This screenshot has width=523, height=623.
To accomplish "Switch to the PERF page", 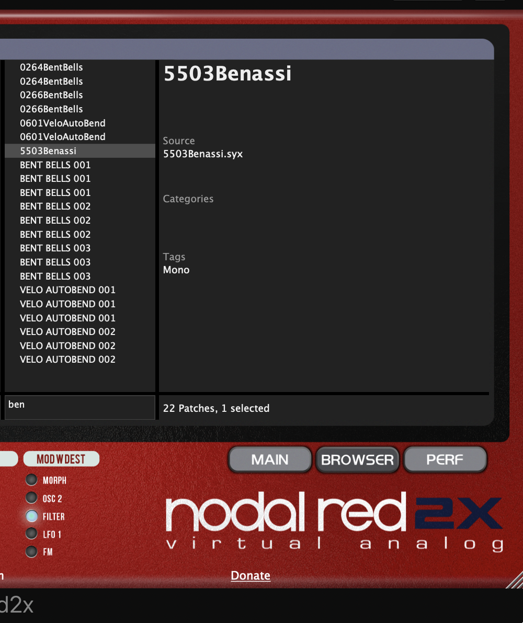I will pos(445,460).
